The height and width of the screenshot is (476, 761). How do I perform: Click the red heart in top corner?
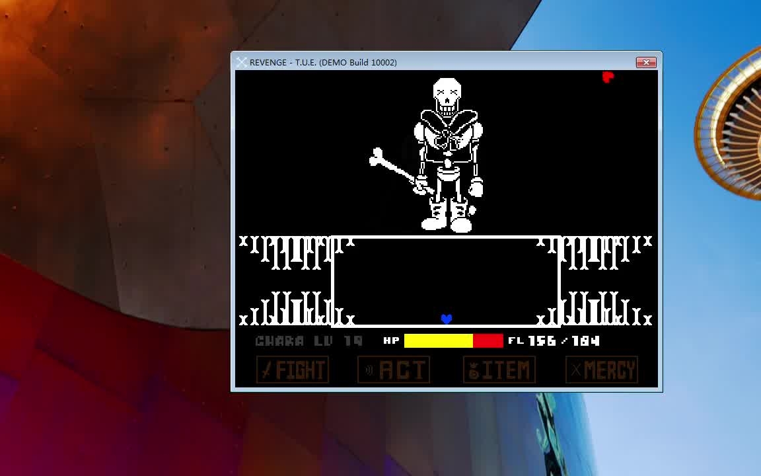click(x=608, y=77)
